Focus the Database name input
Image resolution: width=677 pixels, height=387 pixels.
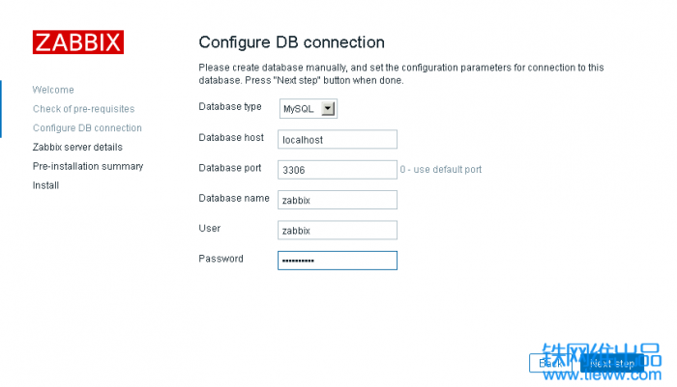point(338,200)
